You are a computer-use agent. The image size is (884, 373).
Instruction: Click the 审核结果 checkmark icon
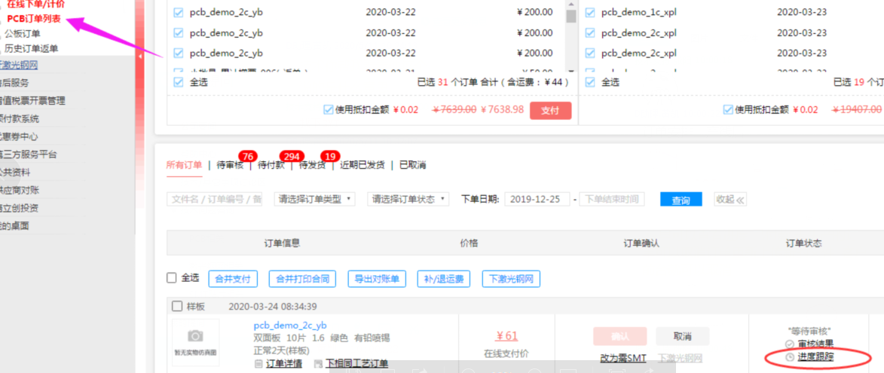tap(790, 344)
